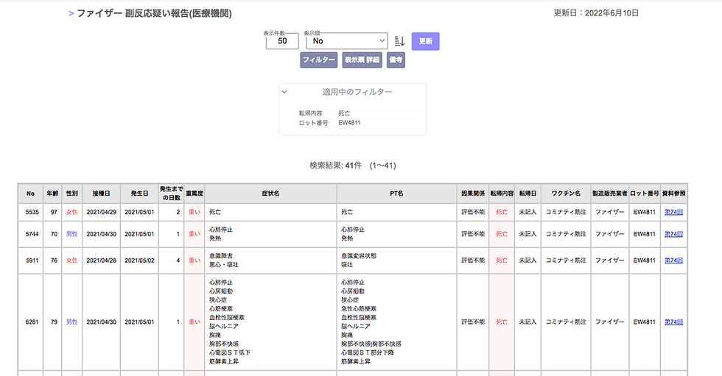Click the 表示件数 input field showing 50
Screen dimensions: 722x376
click(282, 41)
